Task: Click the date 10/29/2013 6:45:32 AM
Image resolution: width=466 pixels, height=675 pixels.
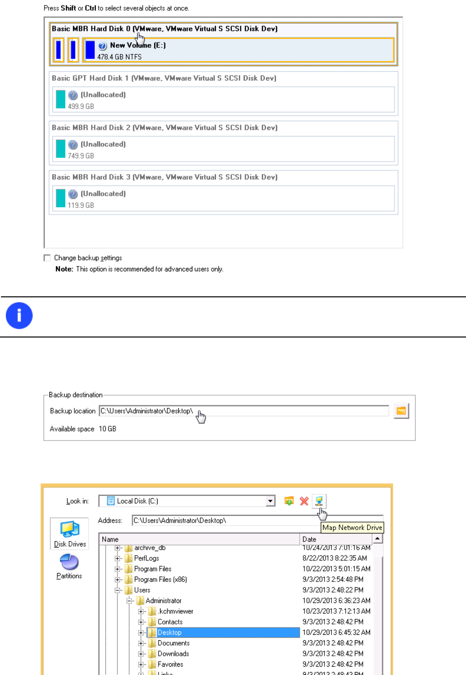Action: [x=336, y=633]
